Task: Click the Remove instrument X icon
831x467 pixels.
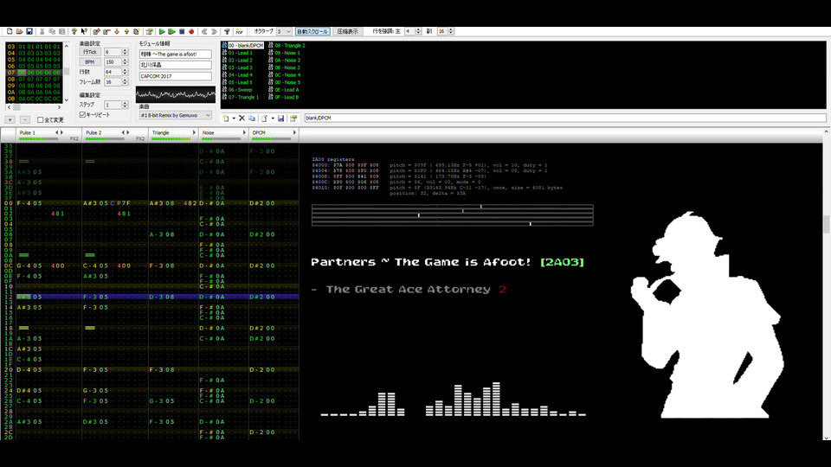Action: [x=242, y=118]
